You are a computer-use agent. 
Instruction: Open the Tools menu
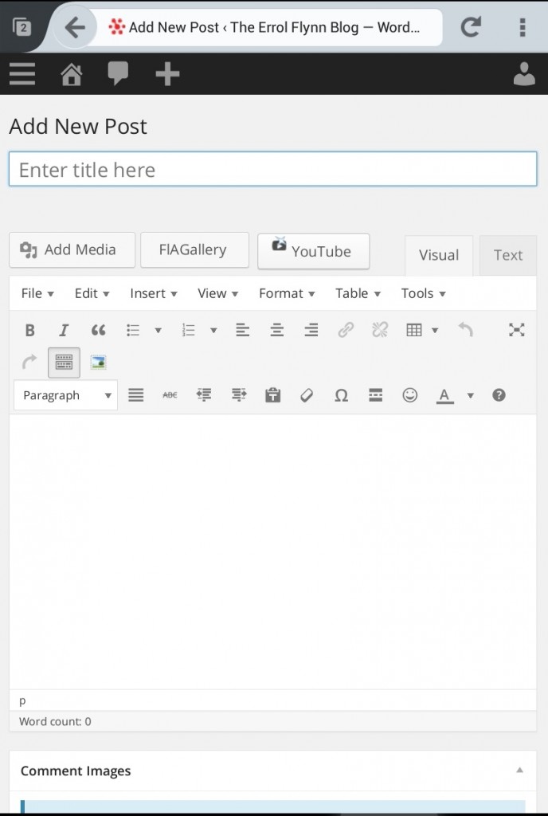tap(423, 293)
